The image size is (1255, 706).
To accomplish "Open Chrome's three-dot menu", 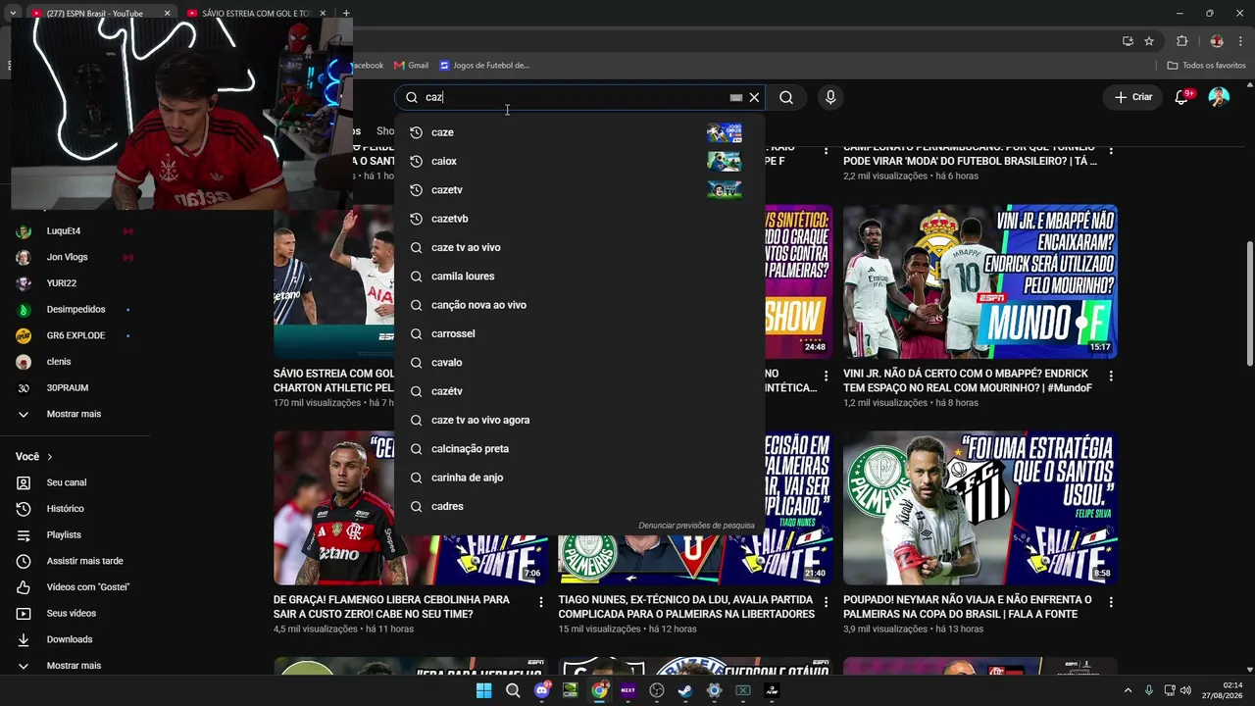I will [1240, 41].
